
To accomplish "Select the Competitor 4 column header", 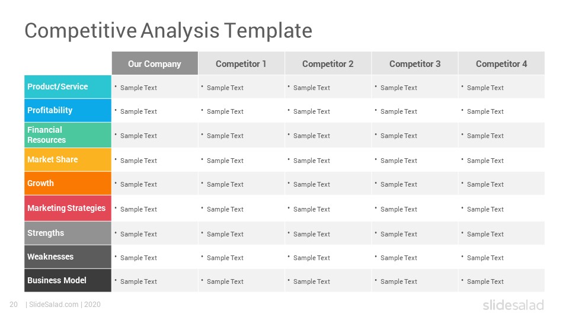I will [501, 63].
